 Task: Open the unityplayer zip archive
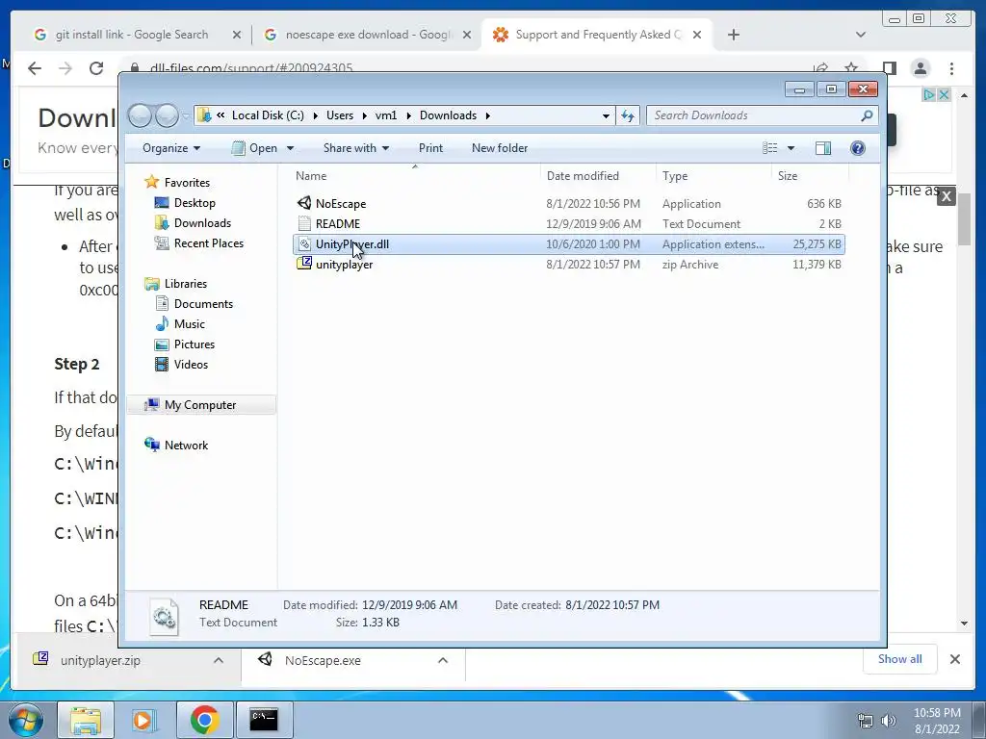click(x=344, y=265)
